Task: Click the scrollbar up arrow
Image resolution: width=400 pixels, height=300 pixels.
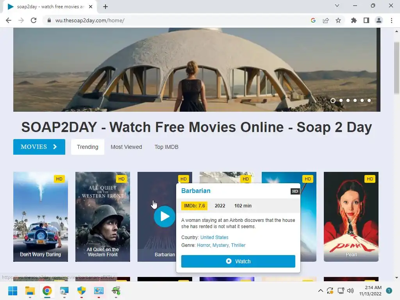Action: point(396,31)
